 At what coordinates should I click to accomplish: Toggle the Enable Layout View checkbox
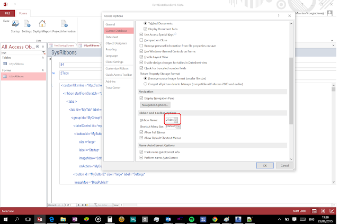pos(141,57)
